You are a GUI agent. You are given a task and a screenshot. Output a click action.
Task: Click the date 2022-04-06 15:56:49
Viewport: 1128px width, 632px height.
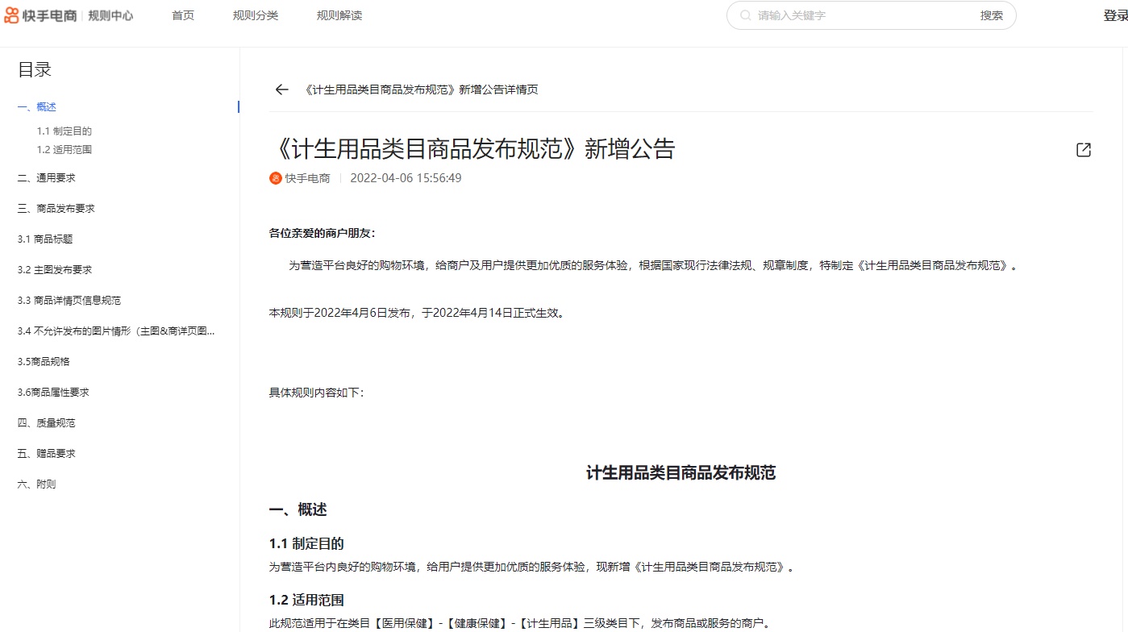point(406,178)
